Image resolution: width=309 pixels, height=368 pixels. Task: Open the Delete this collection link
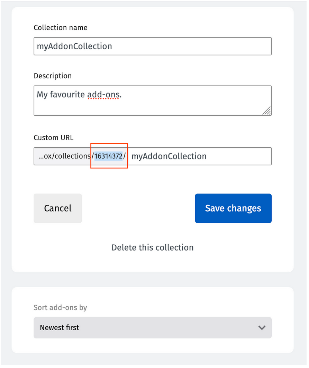tap(152, 247)
